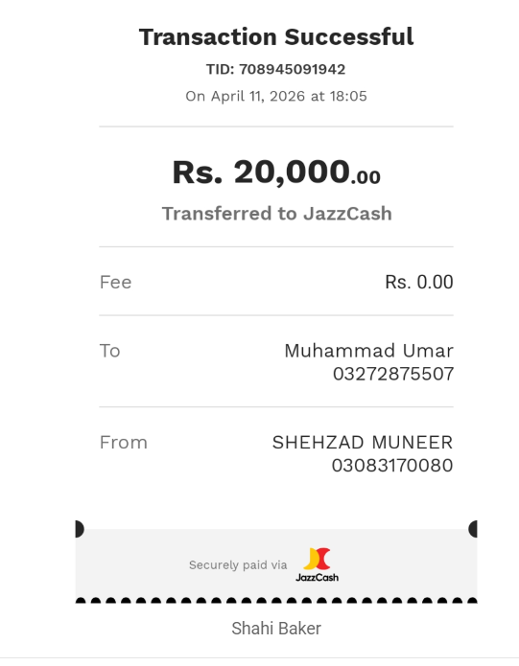Image resolution: width=519 pixels, height=666 pixels.
Task: Click the Rs. 0.00 fee value
Action: coord(419,283)
